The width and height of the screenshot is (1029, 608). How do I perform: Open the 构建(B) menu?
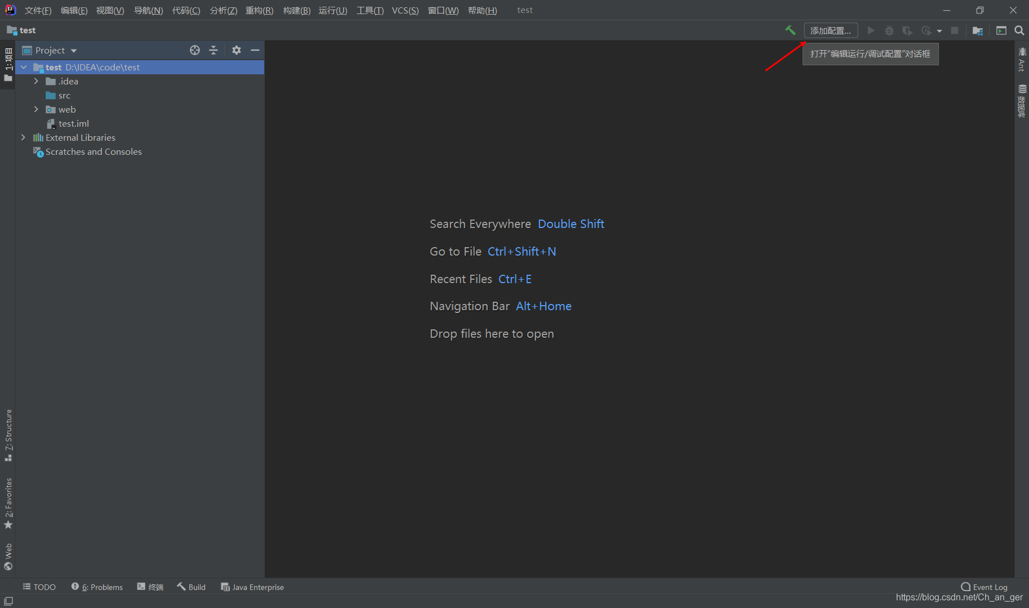pos(296,10)
